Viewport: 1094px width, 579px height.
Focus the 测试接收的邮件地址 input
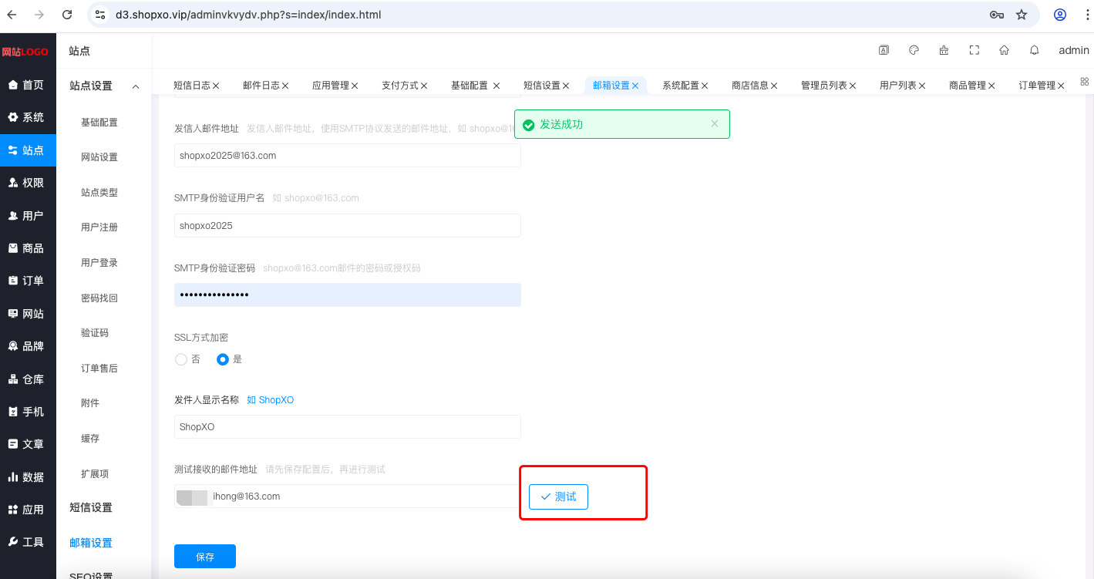348,496
